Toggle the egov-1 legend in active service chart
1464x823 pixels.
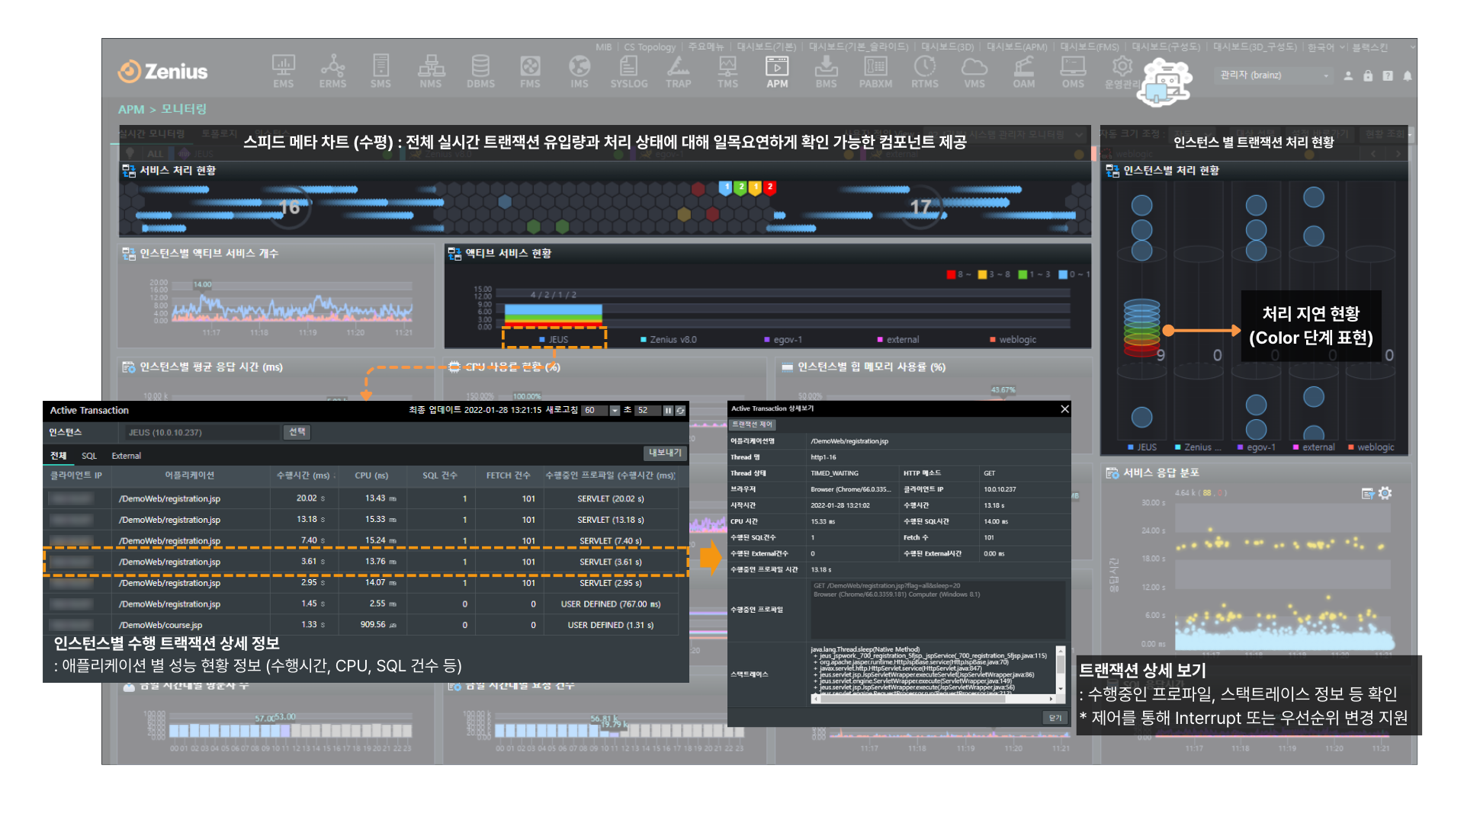pyautogui.click(x=783, y=340)
